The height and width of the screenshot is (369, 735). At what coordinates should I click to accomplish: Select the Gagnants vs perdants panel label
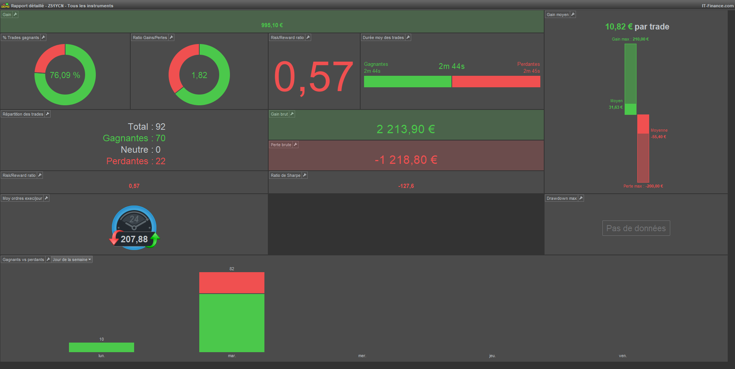point(23,260)
